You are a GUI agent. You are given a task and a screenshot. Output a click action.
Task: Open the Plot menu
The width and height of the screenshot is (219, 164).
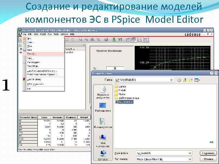pos(50,34)
